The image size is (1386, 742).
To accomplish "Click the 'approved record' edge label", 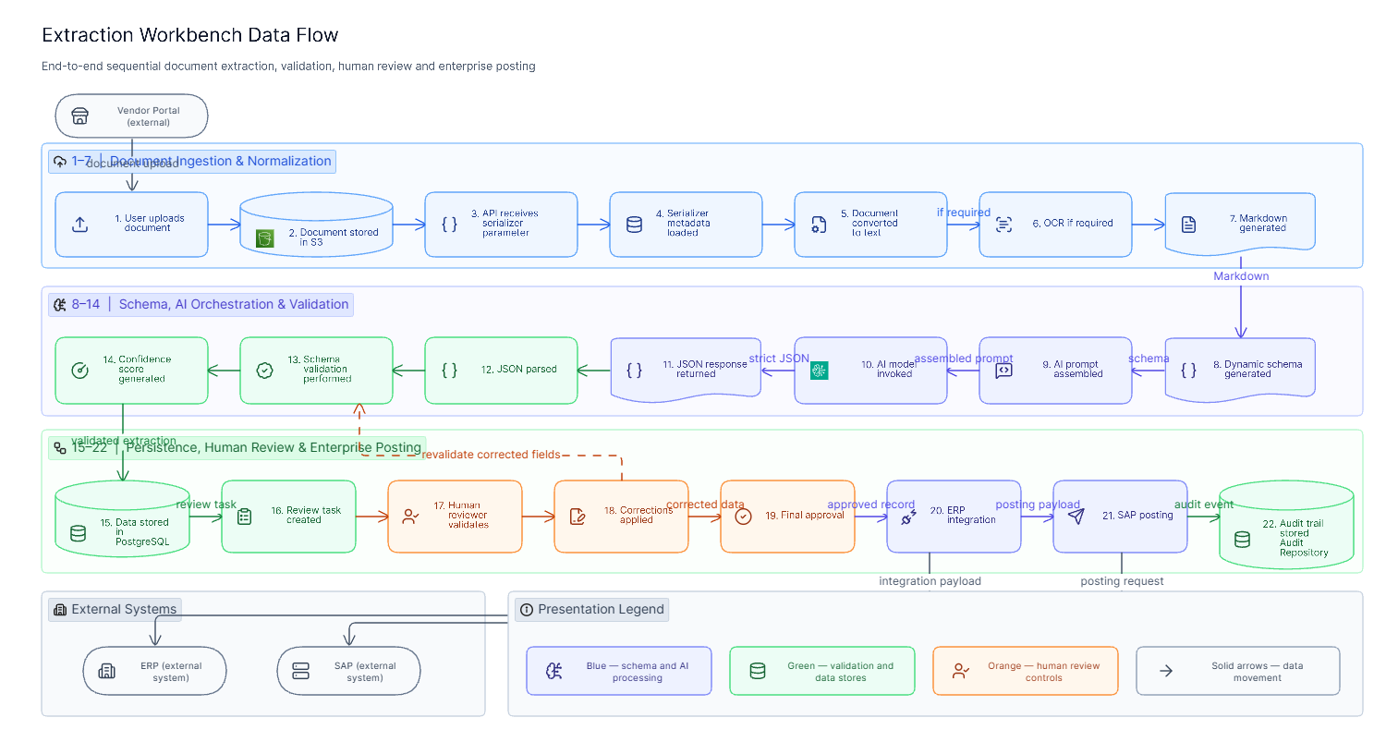I will [871, 505].
